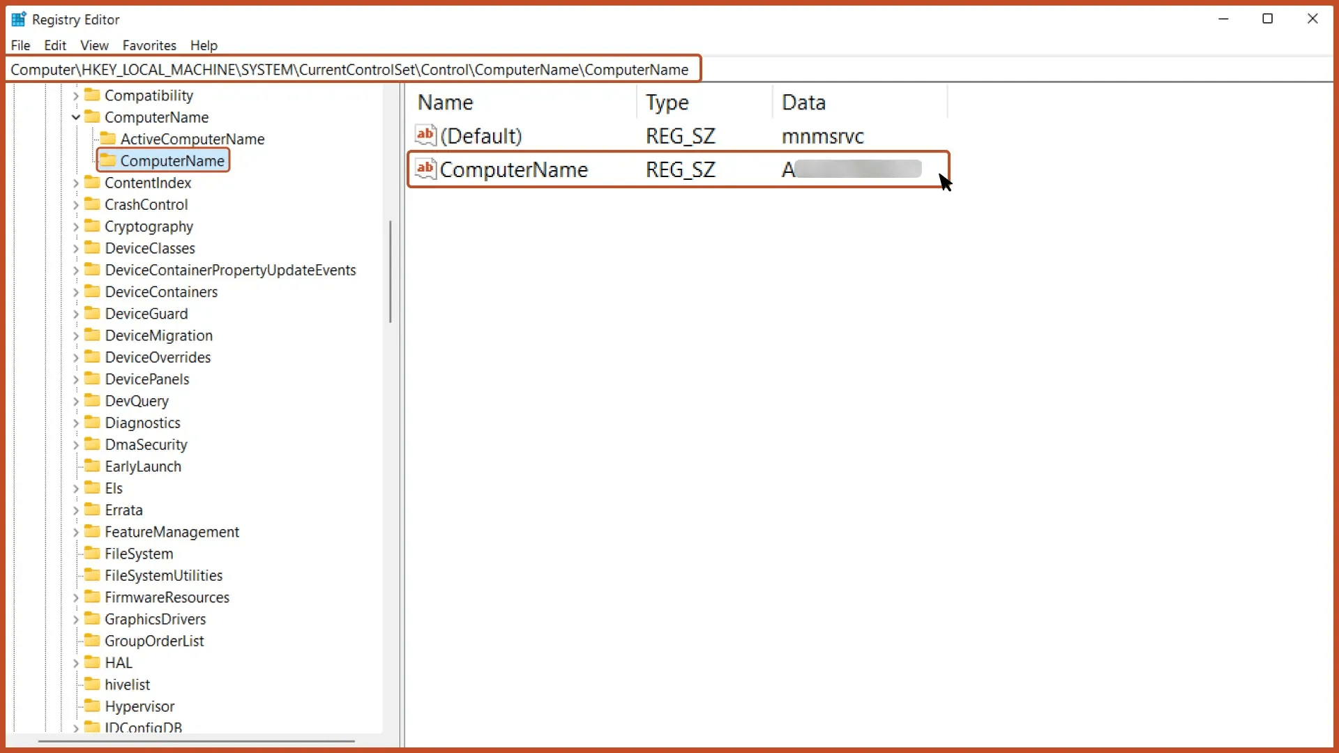Screen dimensions: 1339x753
Task: Click the horizontal scrollbar below the tree
Action: (197, 741)
